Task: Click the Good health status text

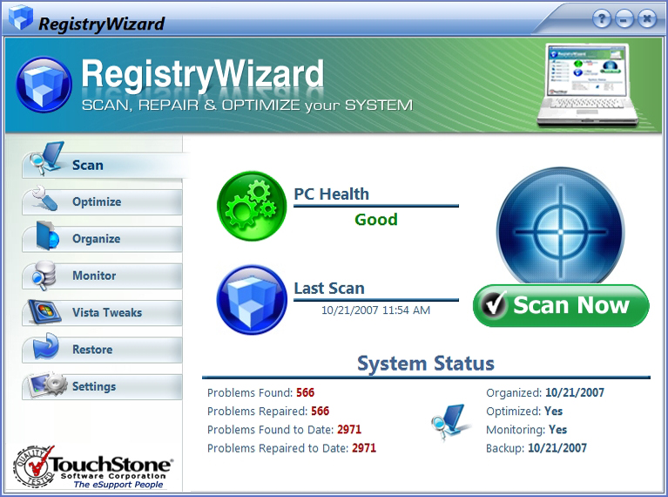Action: 376,220
